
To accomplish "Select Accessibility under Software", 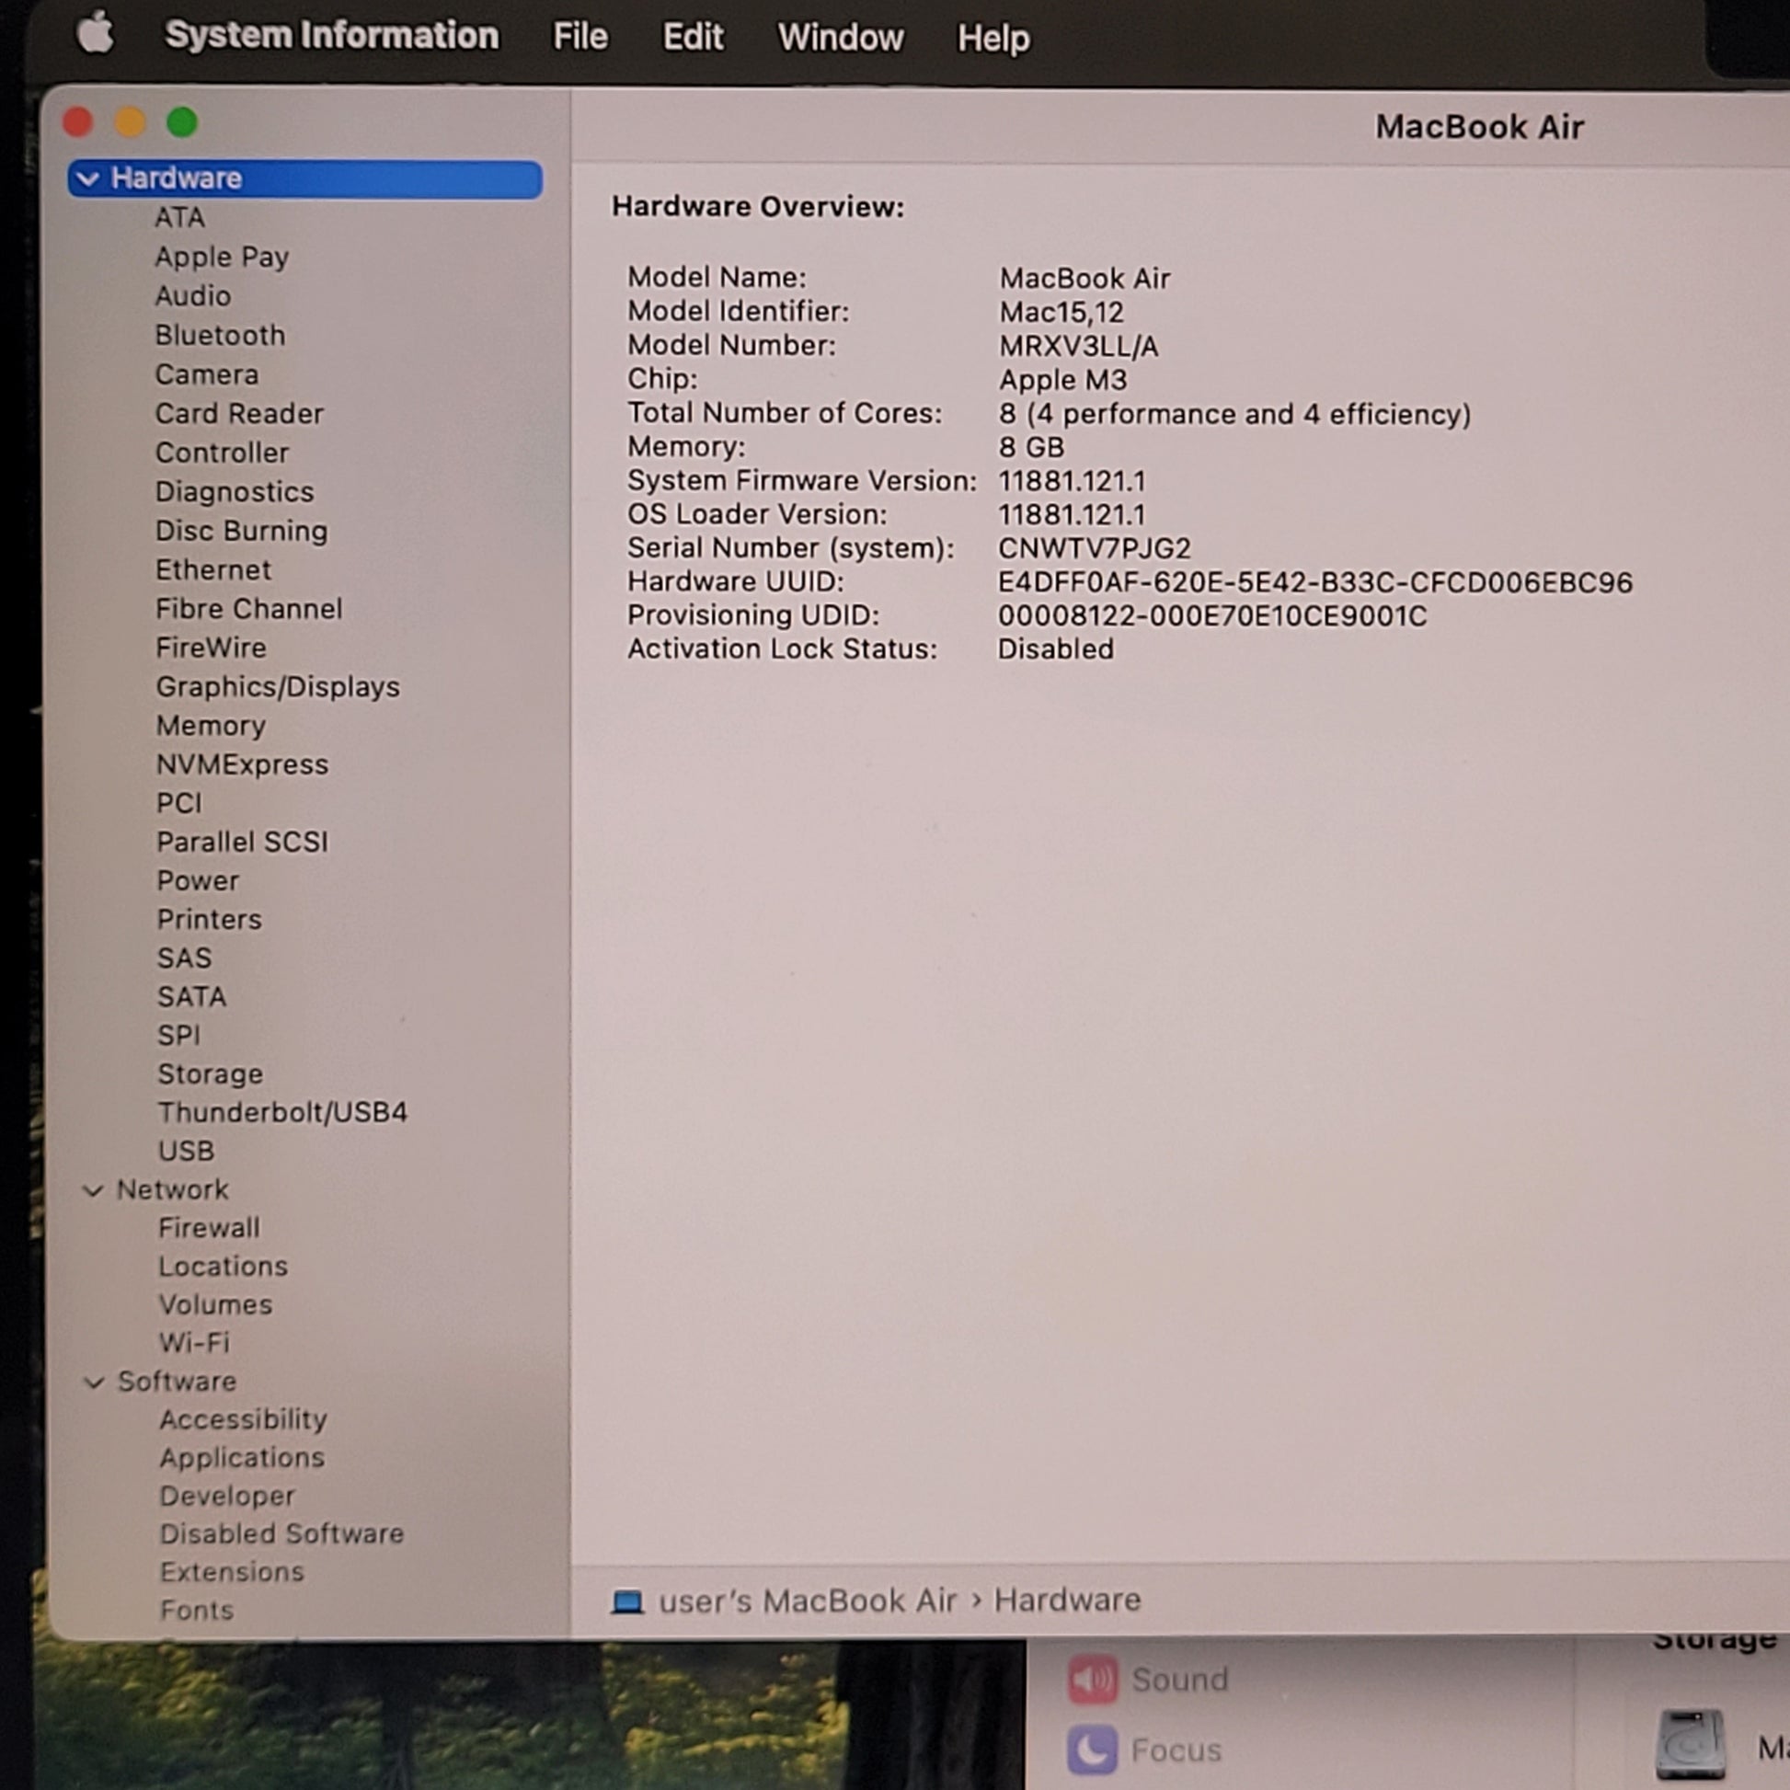I will click(x=244, y=1419).
